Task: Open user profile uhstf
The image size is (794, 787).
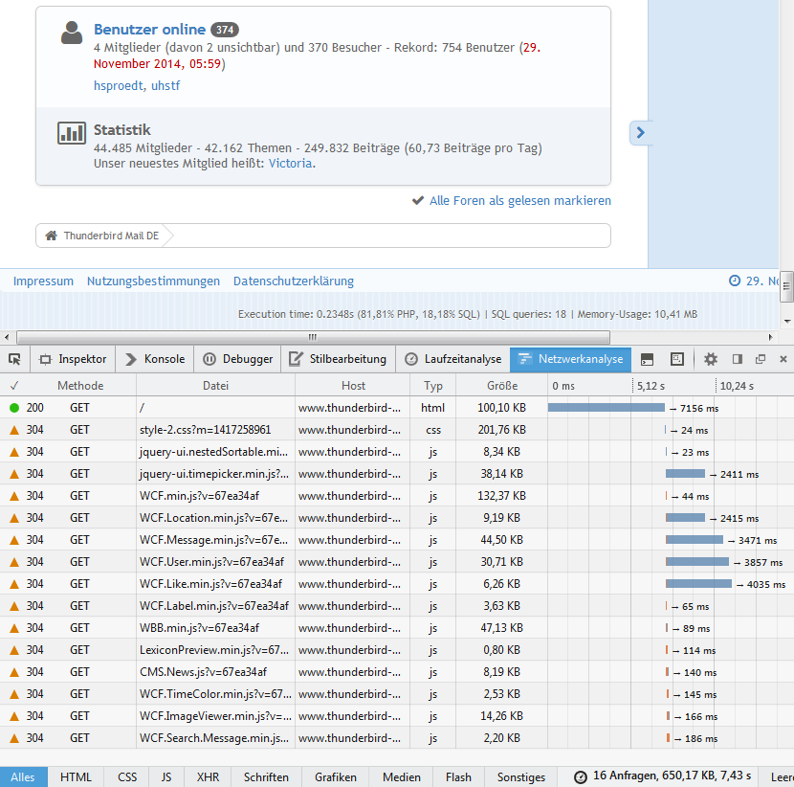Action: point(165,85)
